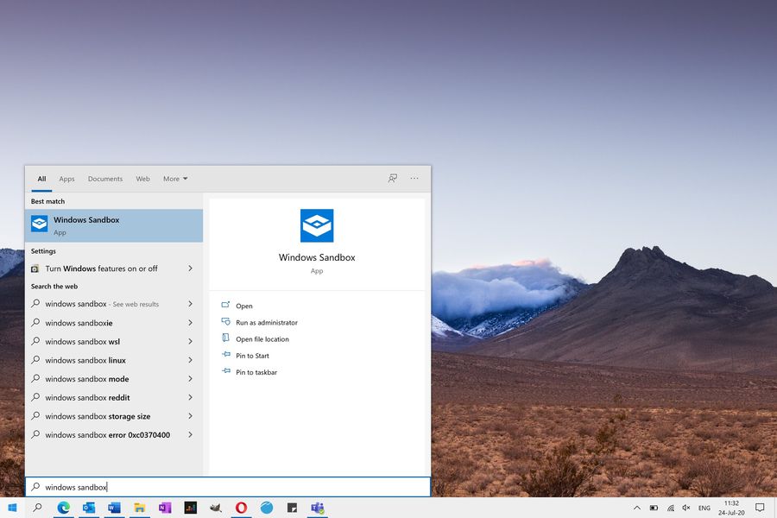Expand arrow for 'windows sandbox mode' suggestion
777x518 pixels.
[x=190, y=379]
